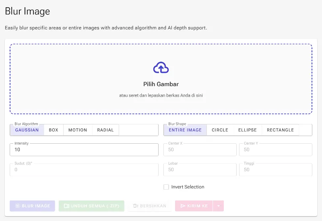Viewport: 322px width, 221px height.
Task: Set blur shape to Rectangle
Action: pos(280,130)
